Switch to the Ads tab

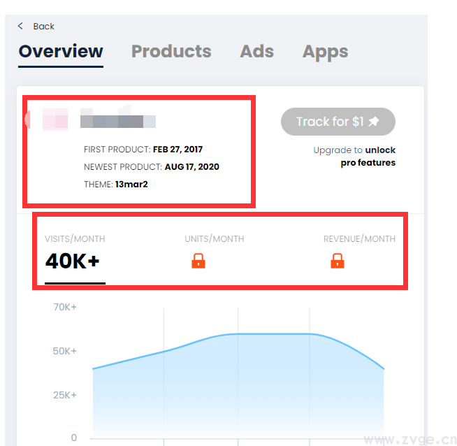256,52
